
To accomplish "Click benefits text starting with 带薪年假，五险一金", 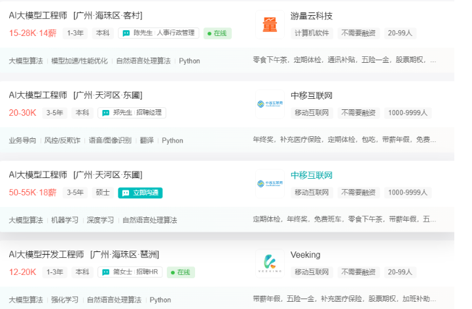I will coord(344,299).
